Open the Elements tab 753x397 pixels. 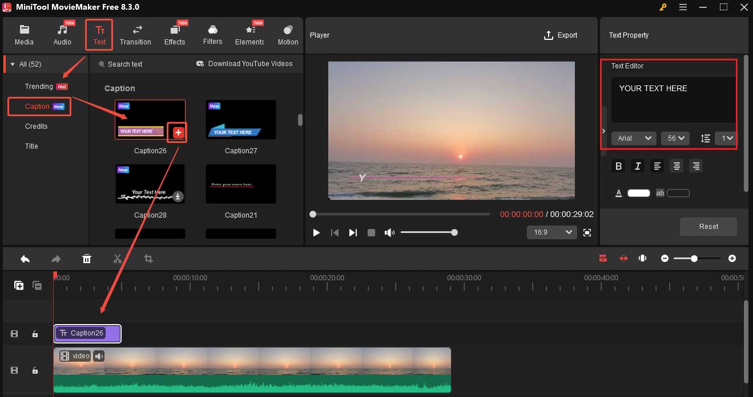click(x=249, y=35)
